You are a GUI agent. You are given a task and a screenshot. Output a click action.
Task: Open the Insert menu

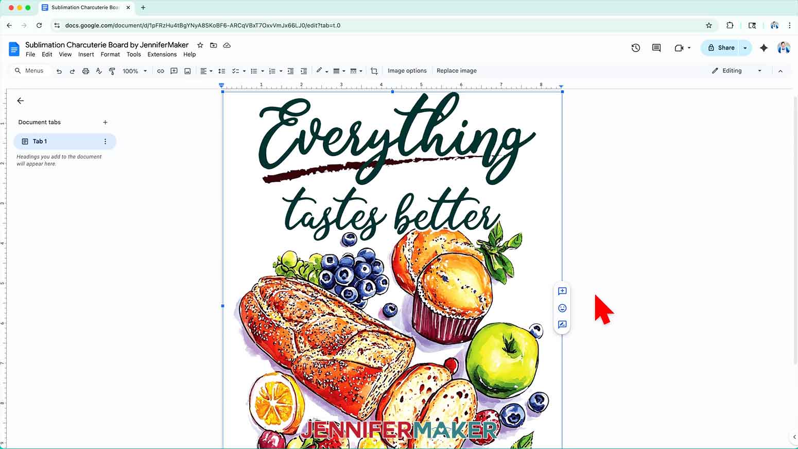(86, 55)
